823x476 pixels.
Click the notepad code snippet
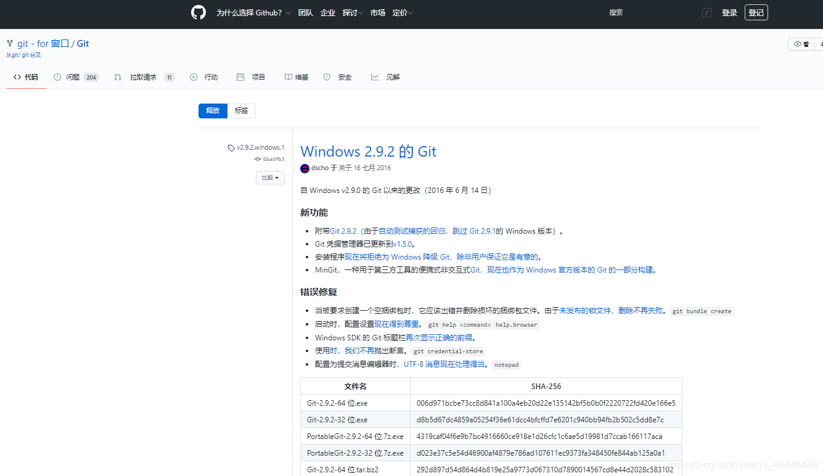coord(507,365)
